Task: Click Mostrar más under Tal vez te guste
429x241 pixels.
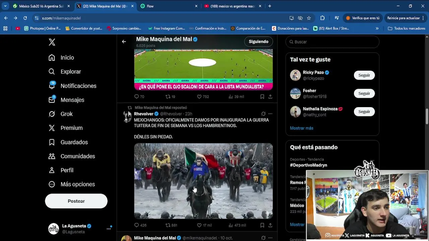Action: coord(302,128)
